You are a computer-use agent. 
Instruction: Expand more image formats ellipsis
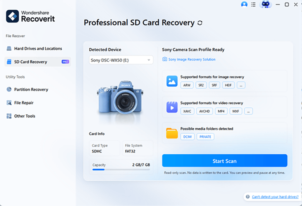[241, 85]
